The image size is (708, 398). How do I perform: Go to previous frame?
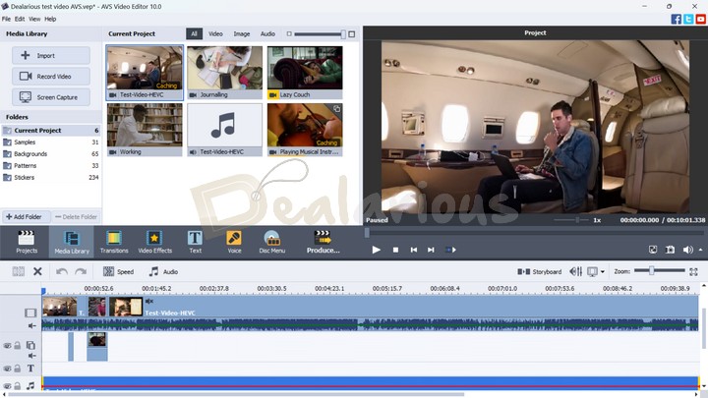click(x=414, y=250)
